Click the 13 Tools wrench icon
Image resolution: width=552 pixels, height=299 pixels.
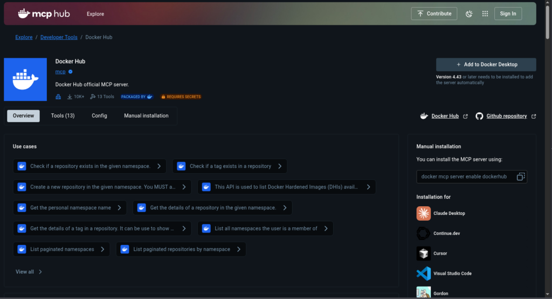[x=93, y=97]
